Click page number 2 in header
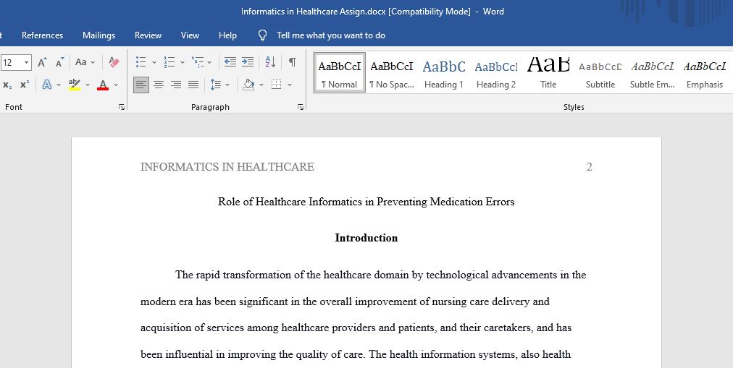Screen dimensions: 733x368 point(589,167)
